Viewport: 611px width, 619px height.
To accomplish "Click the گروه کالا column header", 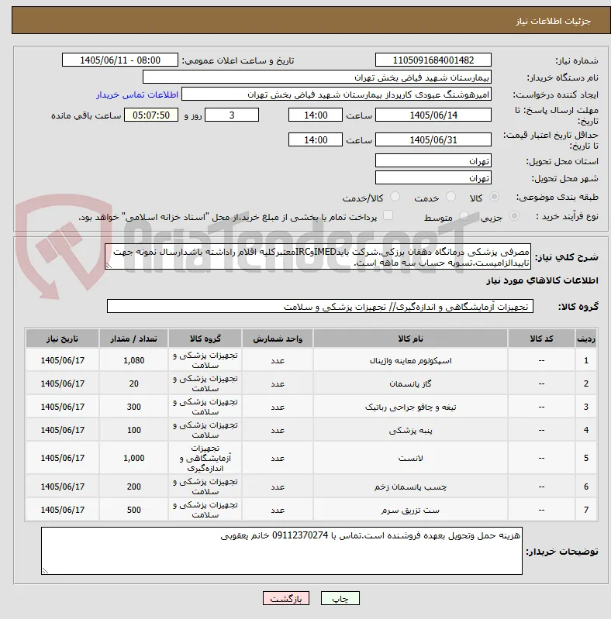I will pos(205,339).
